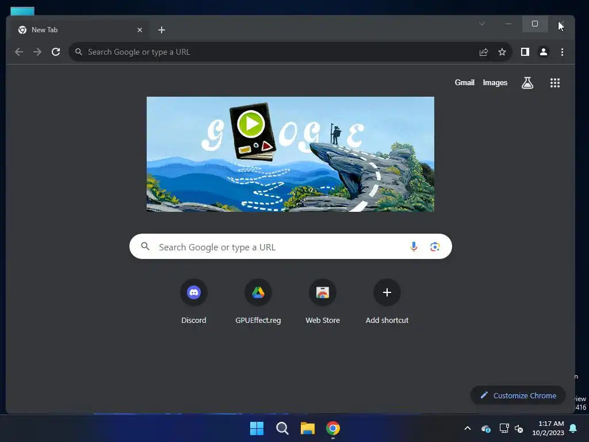
Task: Select the New Tab tab
Action: tap(78, 30)
